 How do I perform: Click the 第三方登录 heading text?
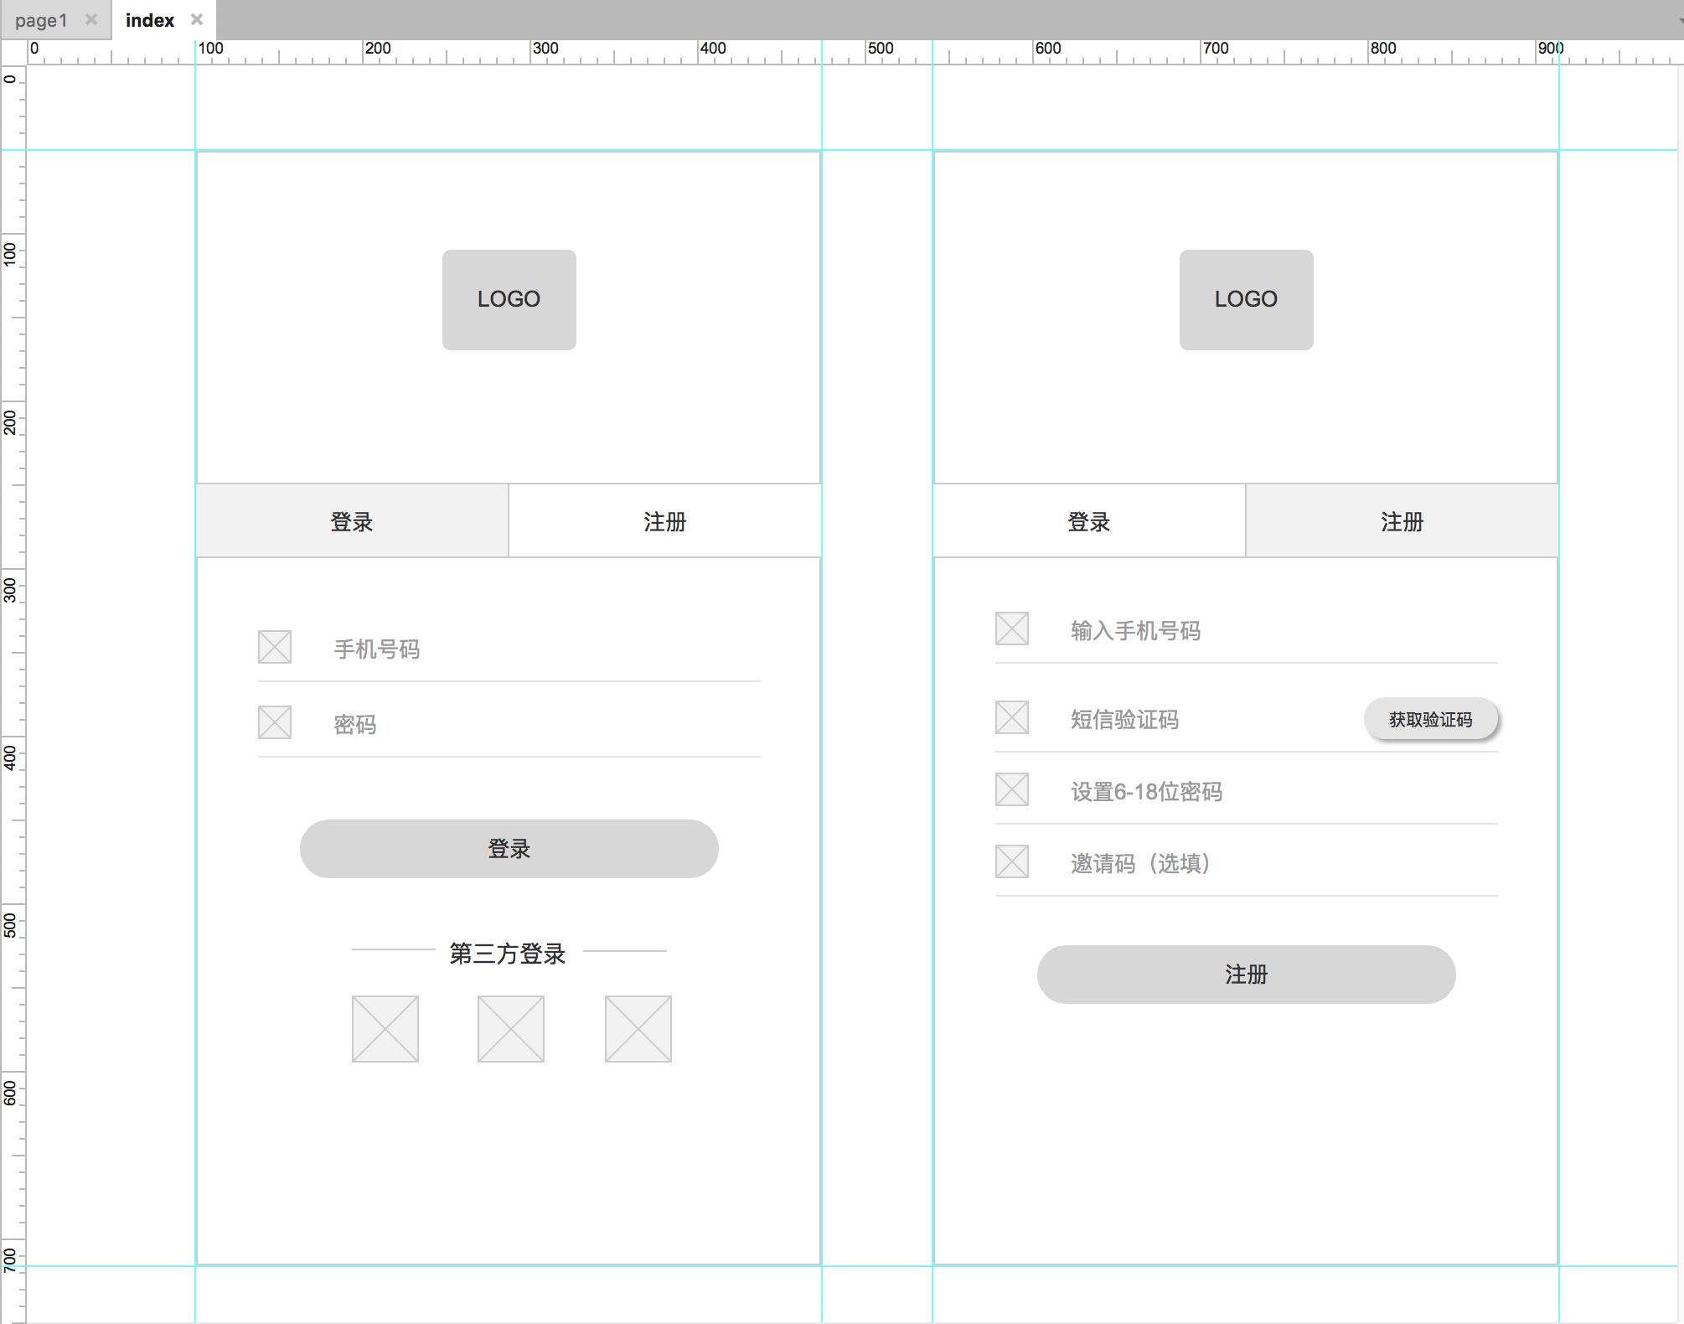point(507,954)
